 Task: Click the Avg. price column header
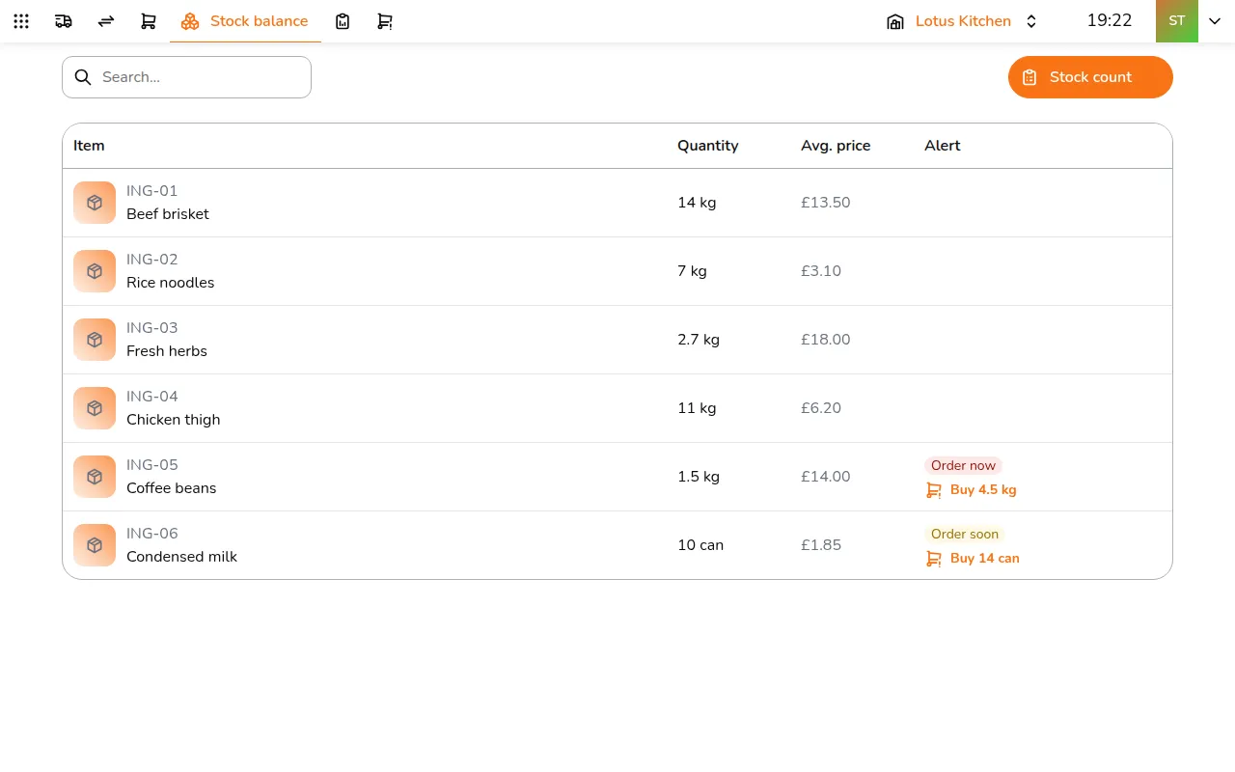point(836,146)
